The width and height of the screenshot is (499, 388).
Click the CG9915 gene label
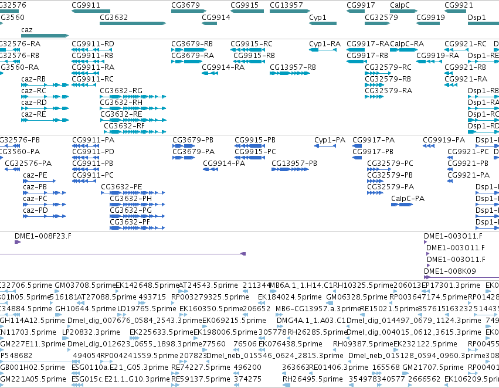click(245, 5)
